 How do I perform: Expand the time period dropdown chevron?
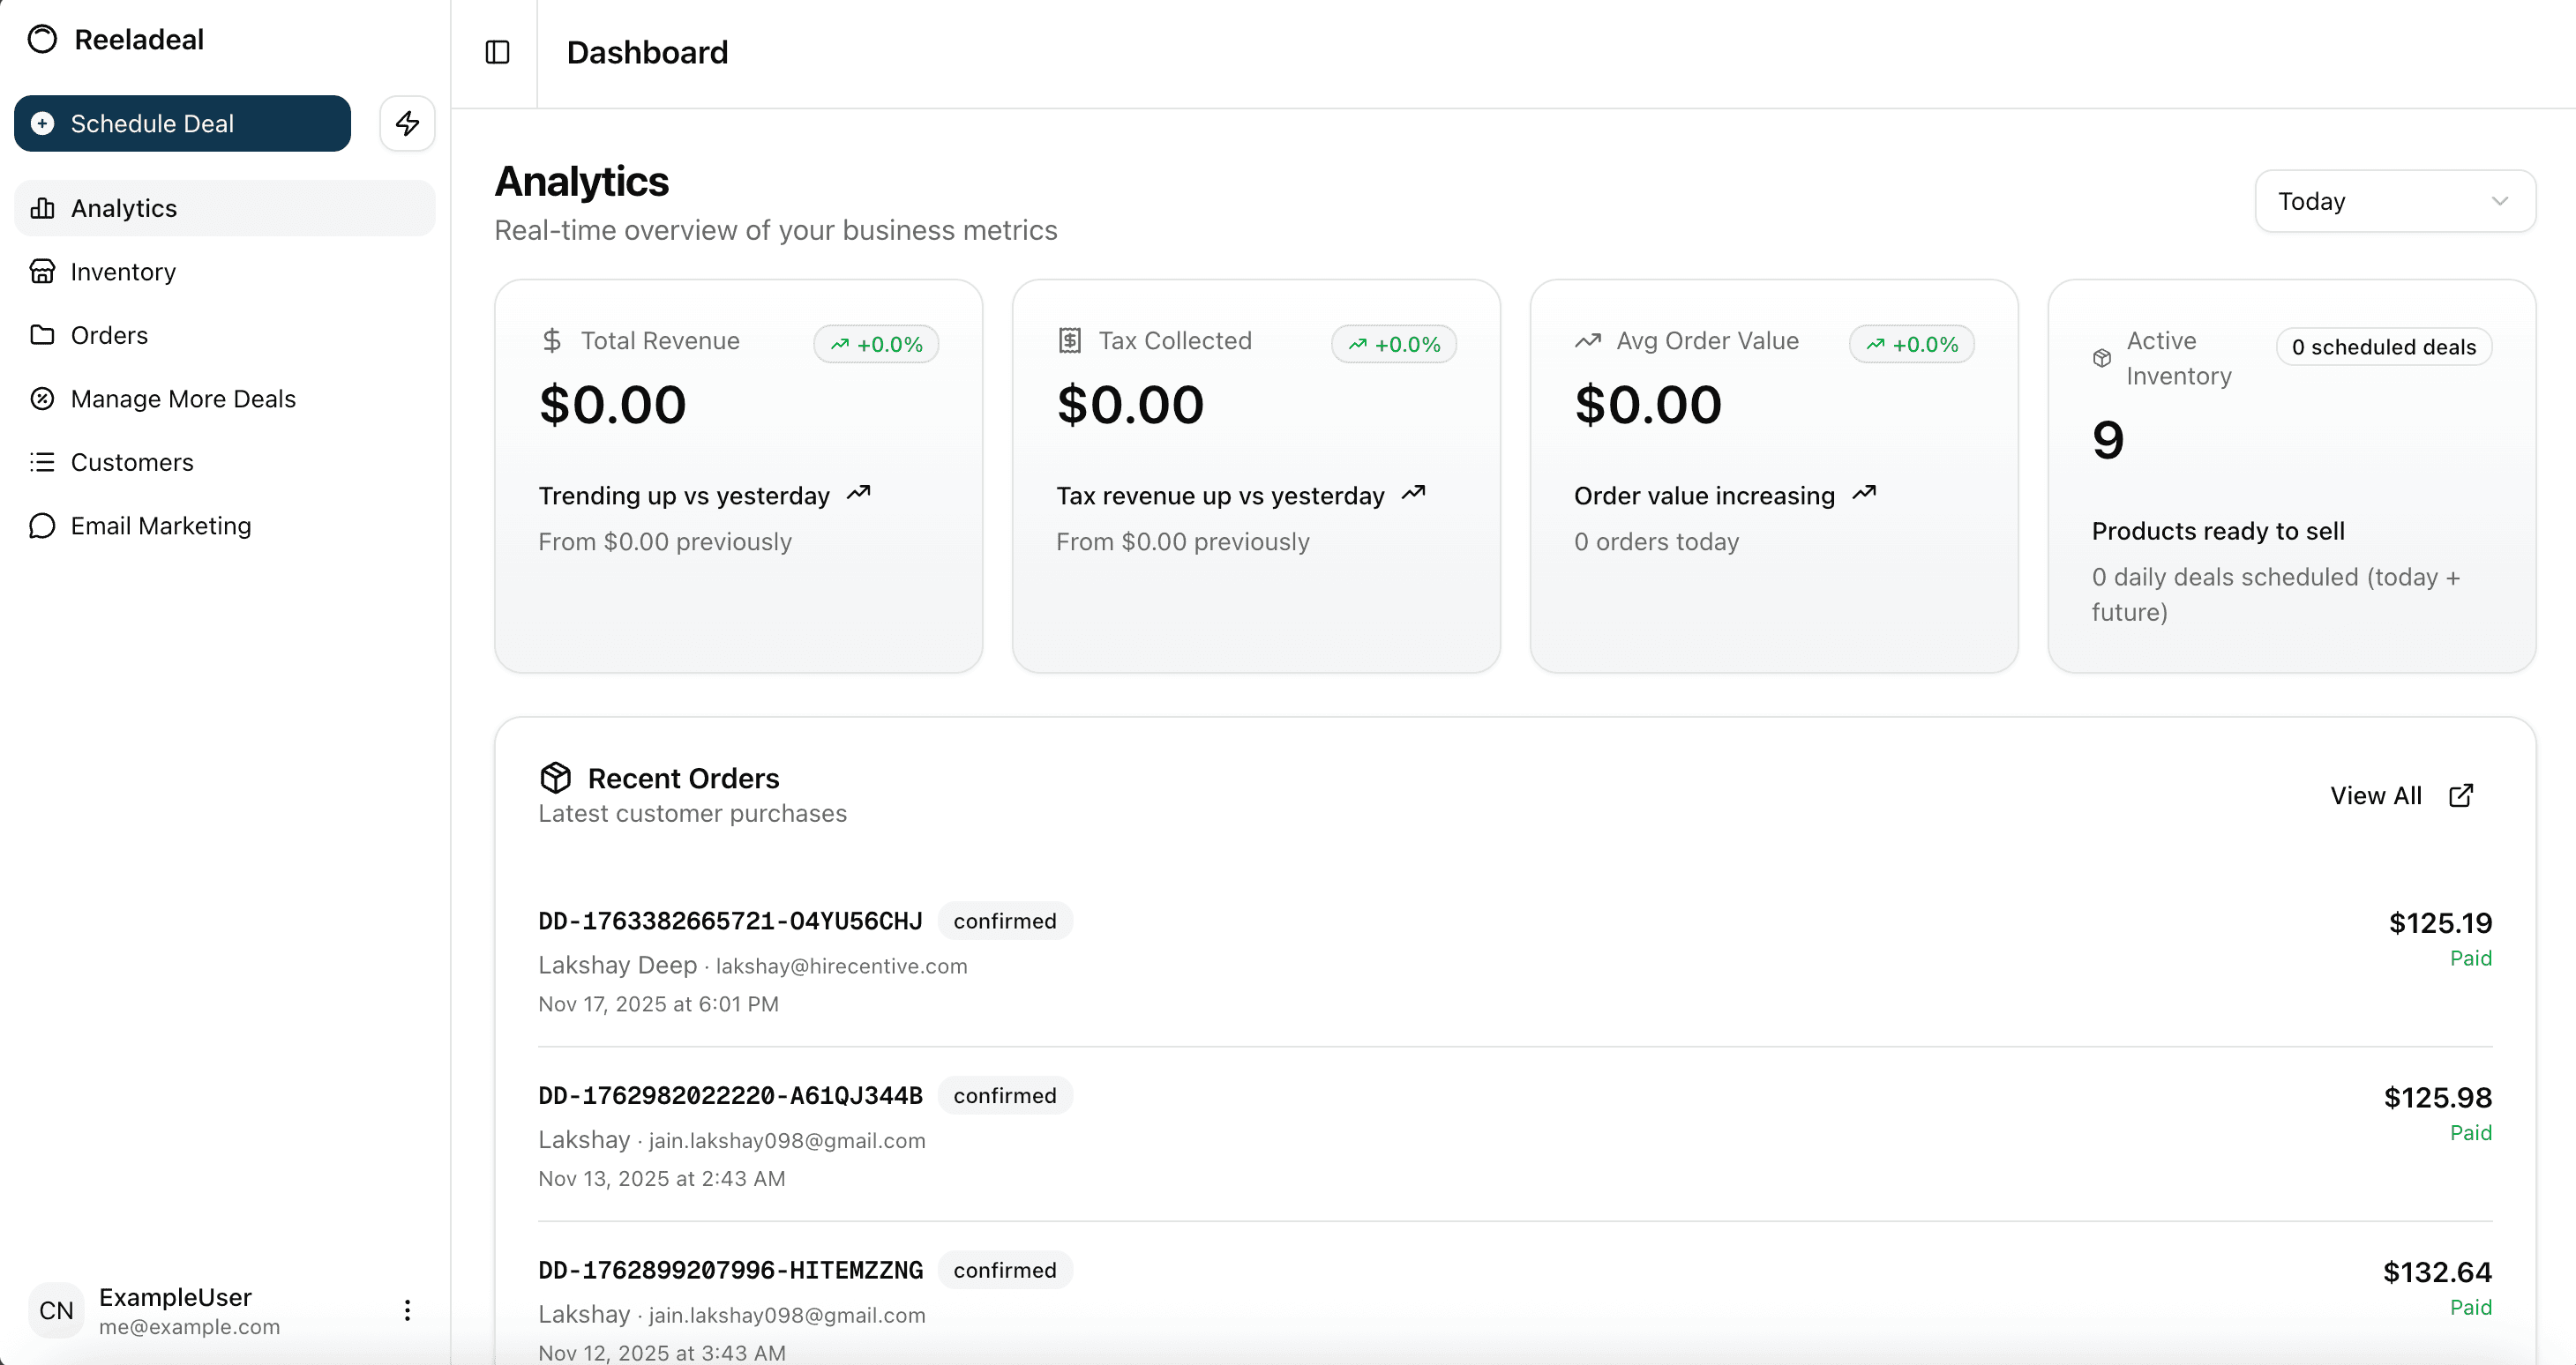(x=2500, y=201)
